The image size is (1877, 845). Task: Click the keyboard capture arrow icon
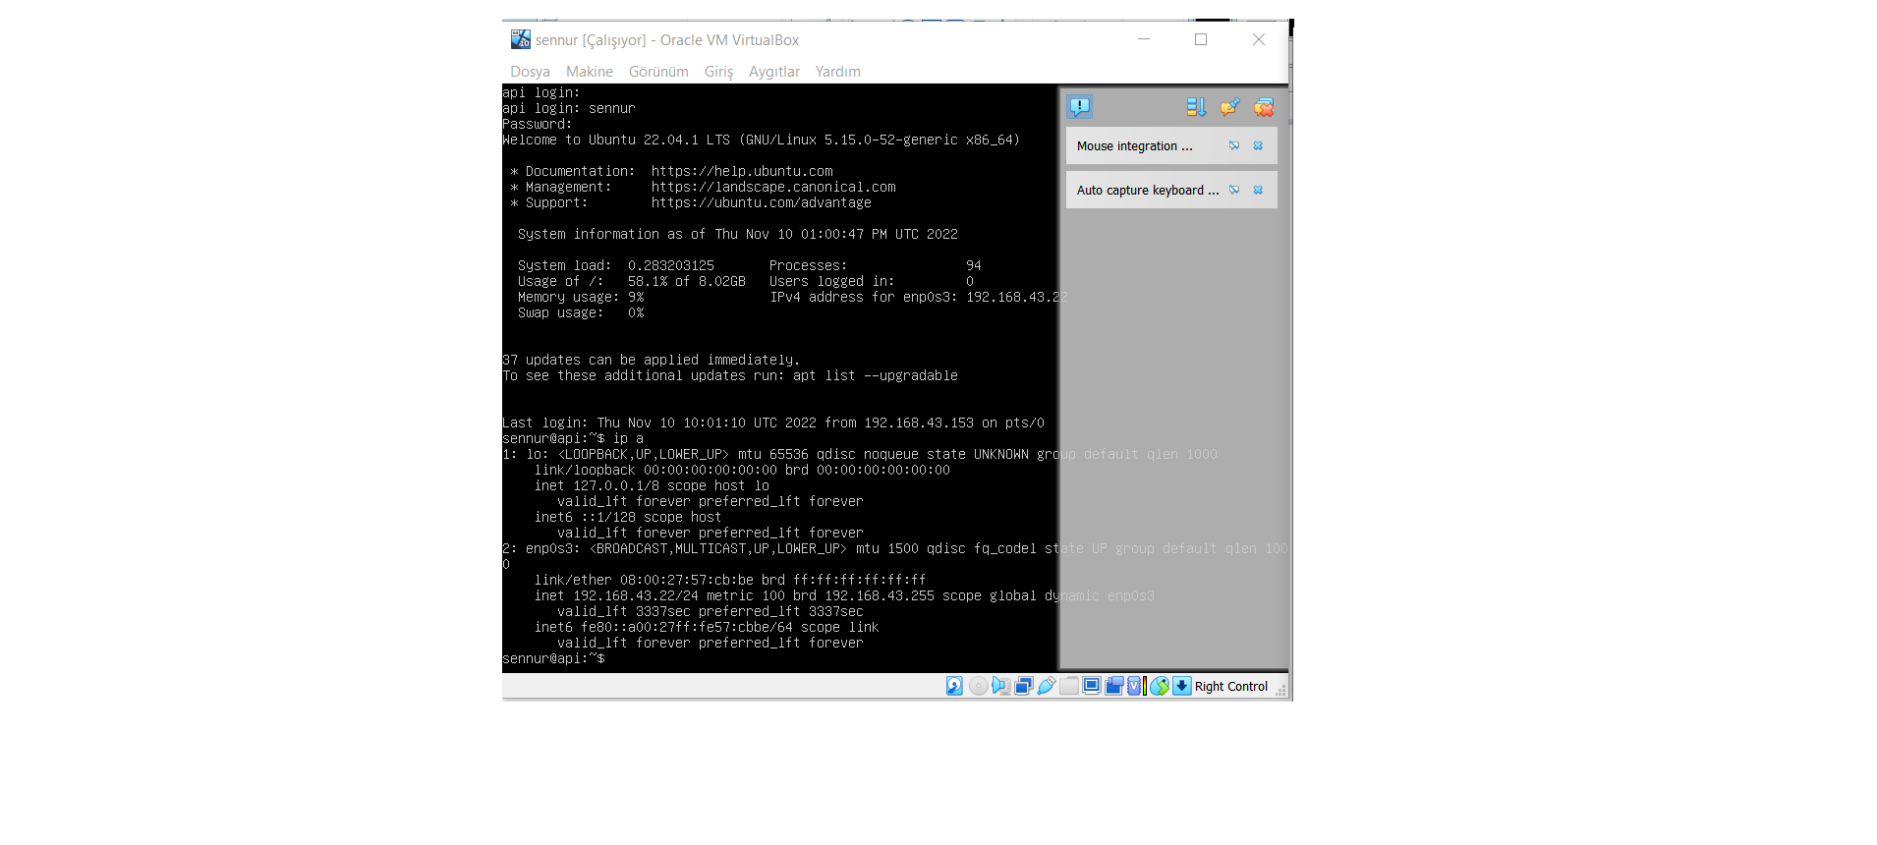1182,686
